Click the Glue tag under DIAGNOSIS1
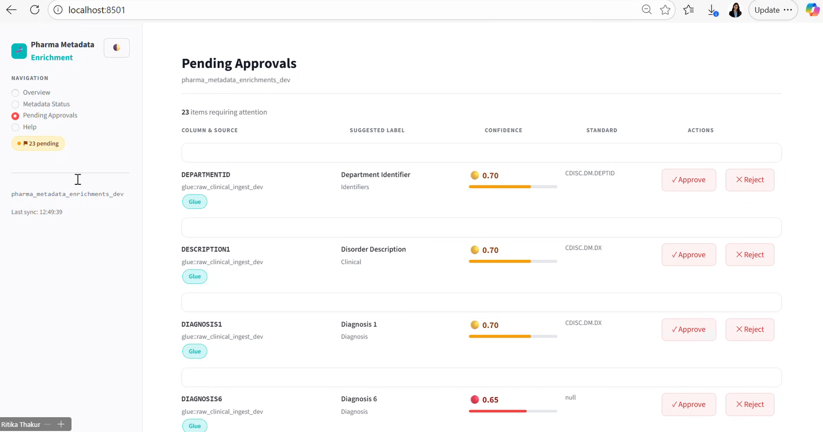Screen dimensions: 823x432 click(195, 351)
